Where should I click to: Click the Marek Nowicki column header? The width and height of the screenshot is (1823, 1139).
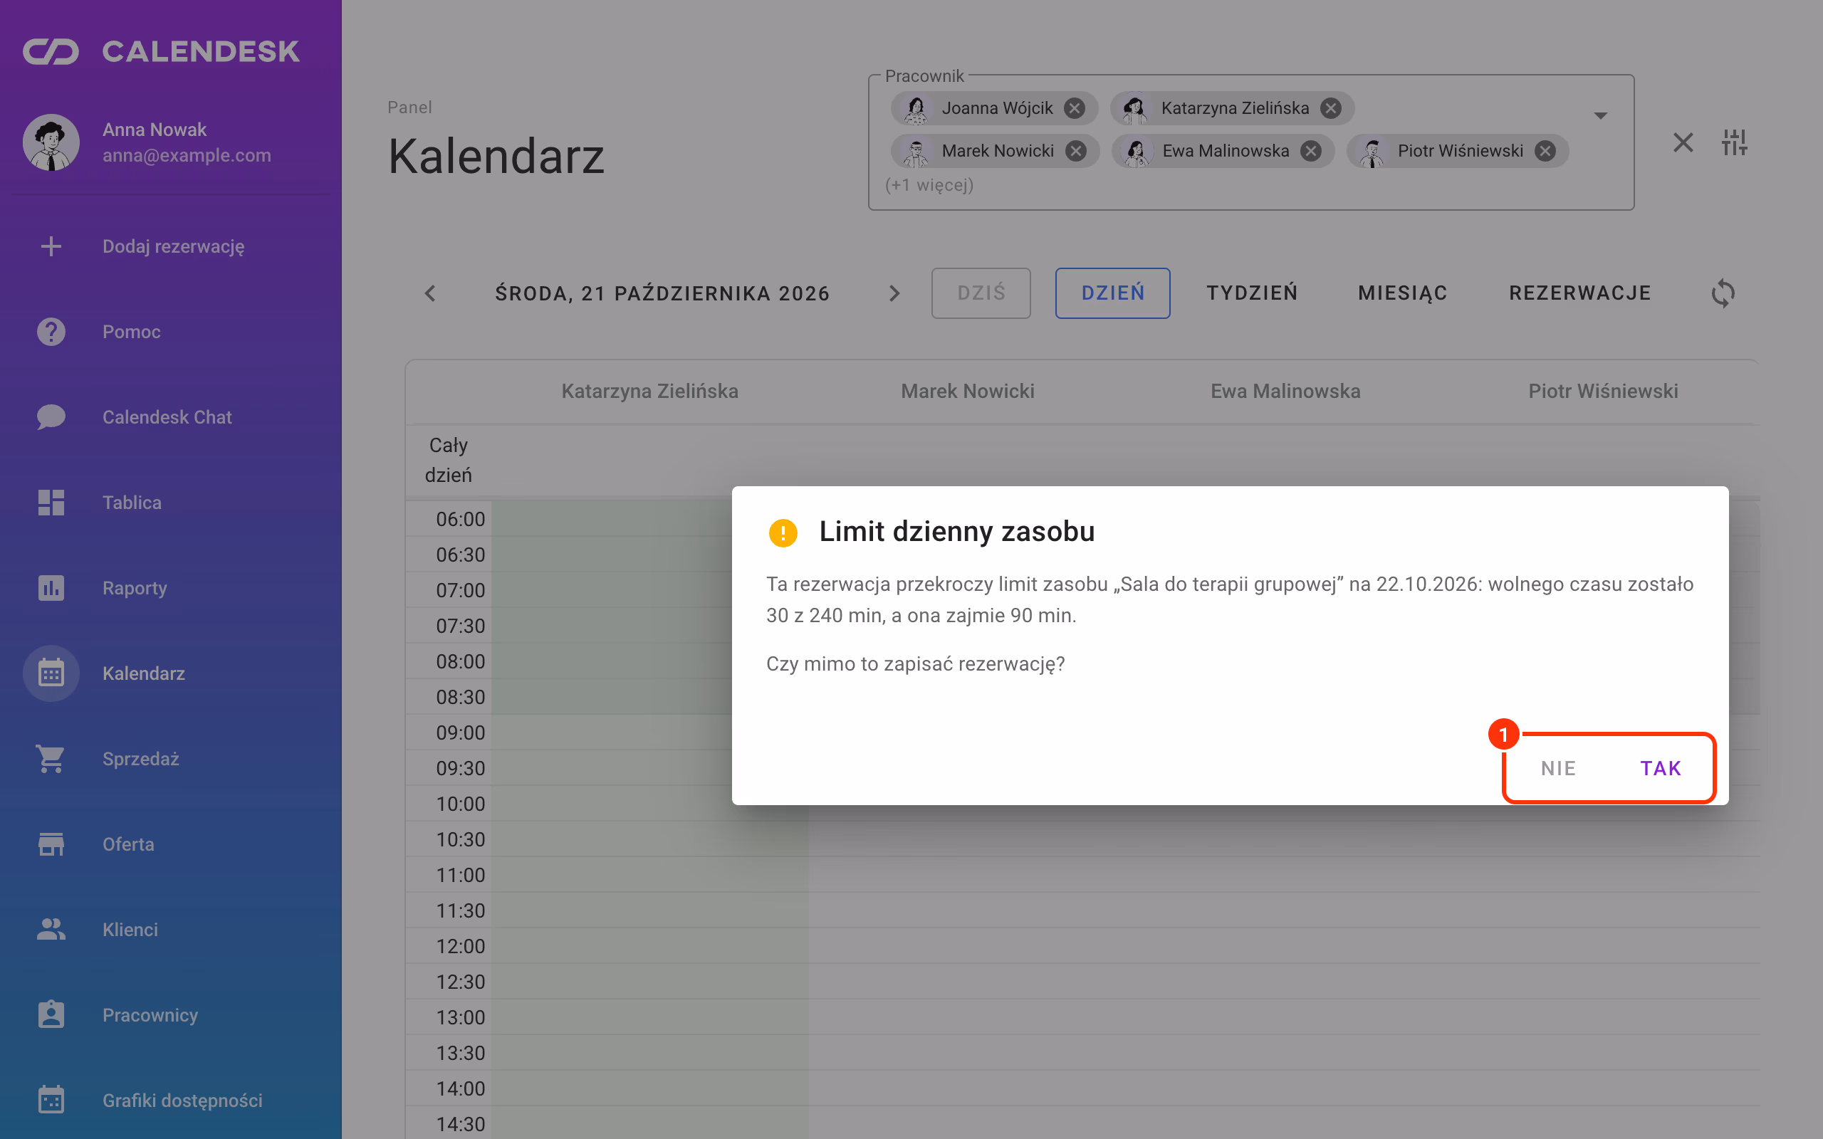967,391
